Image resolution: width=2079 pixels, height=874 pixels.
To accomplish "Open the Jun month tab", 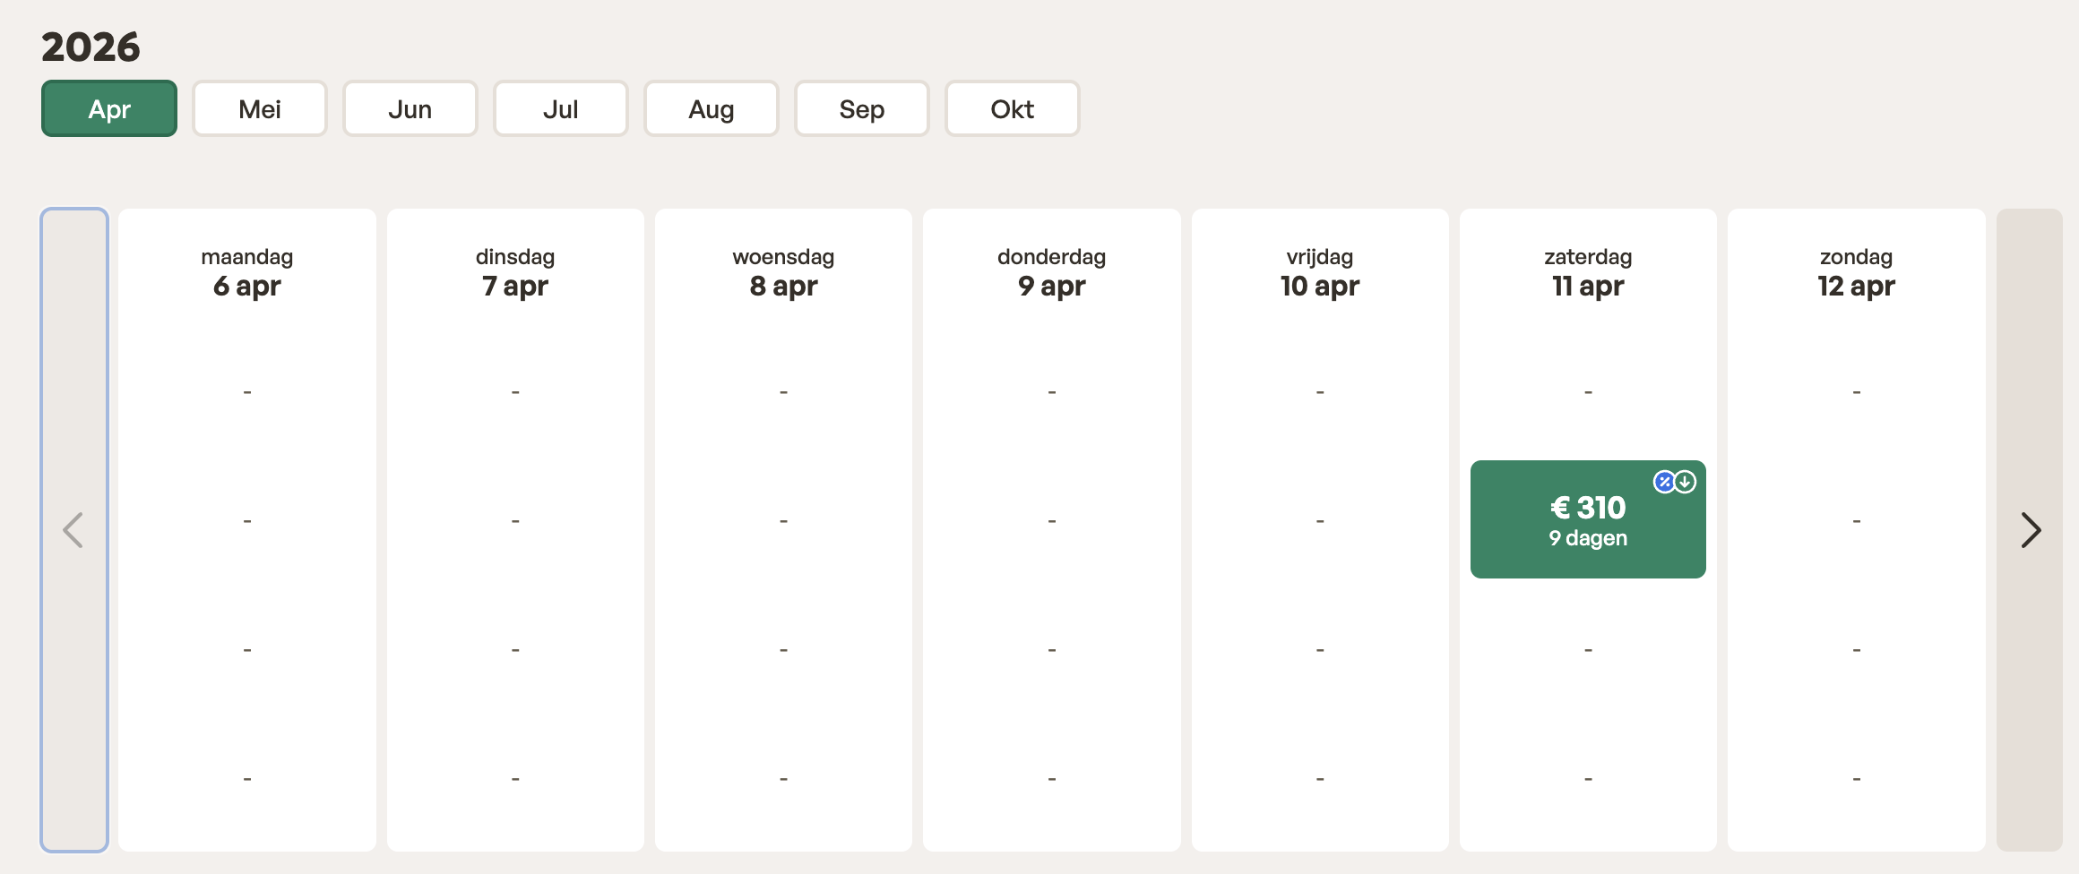I will tap(410, 109).
